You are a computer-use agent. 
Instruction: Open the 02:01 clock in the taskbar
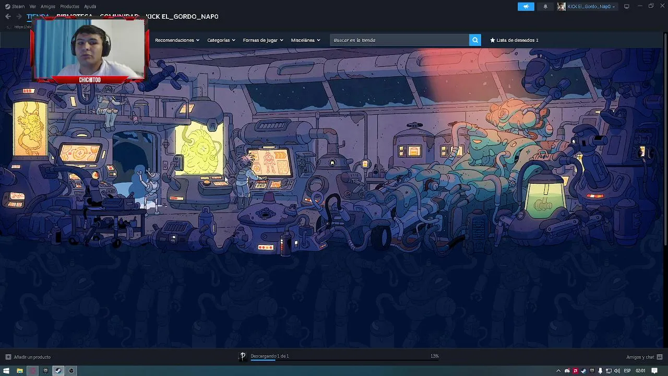coord(640,371)
